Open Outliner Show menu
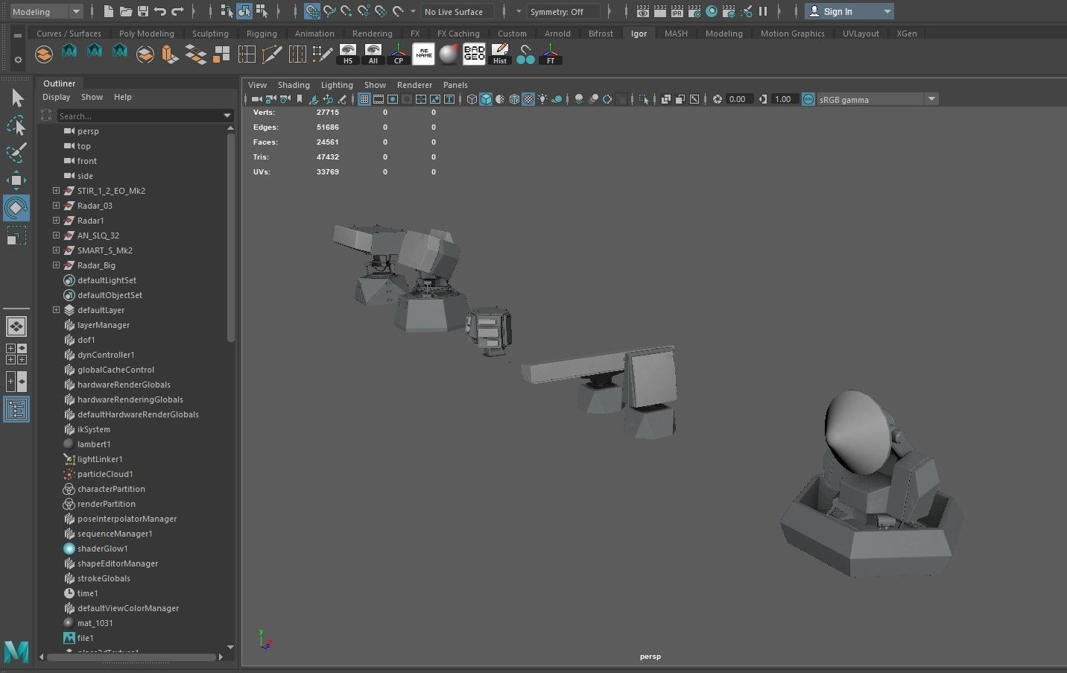The image size is (1067, 673). coord(92,97)
